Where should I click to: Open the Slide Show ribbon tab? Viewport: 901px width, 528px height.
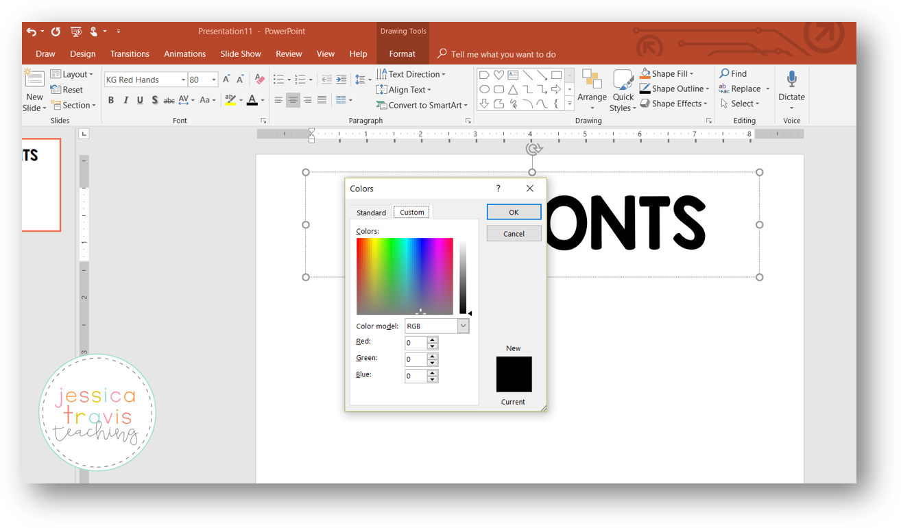(241, 53)
